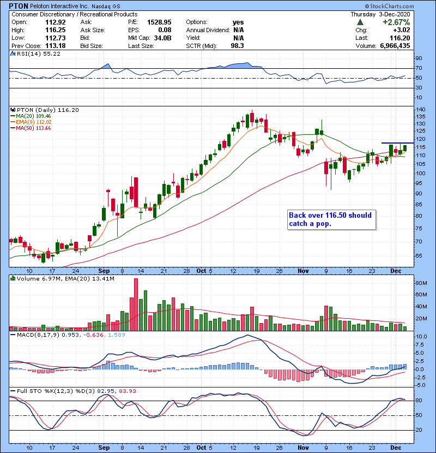
Task: Click the red MA(50) legend dash
Action: (13, 128)
